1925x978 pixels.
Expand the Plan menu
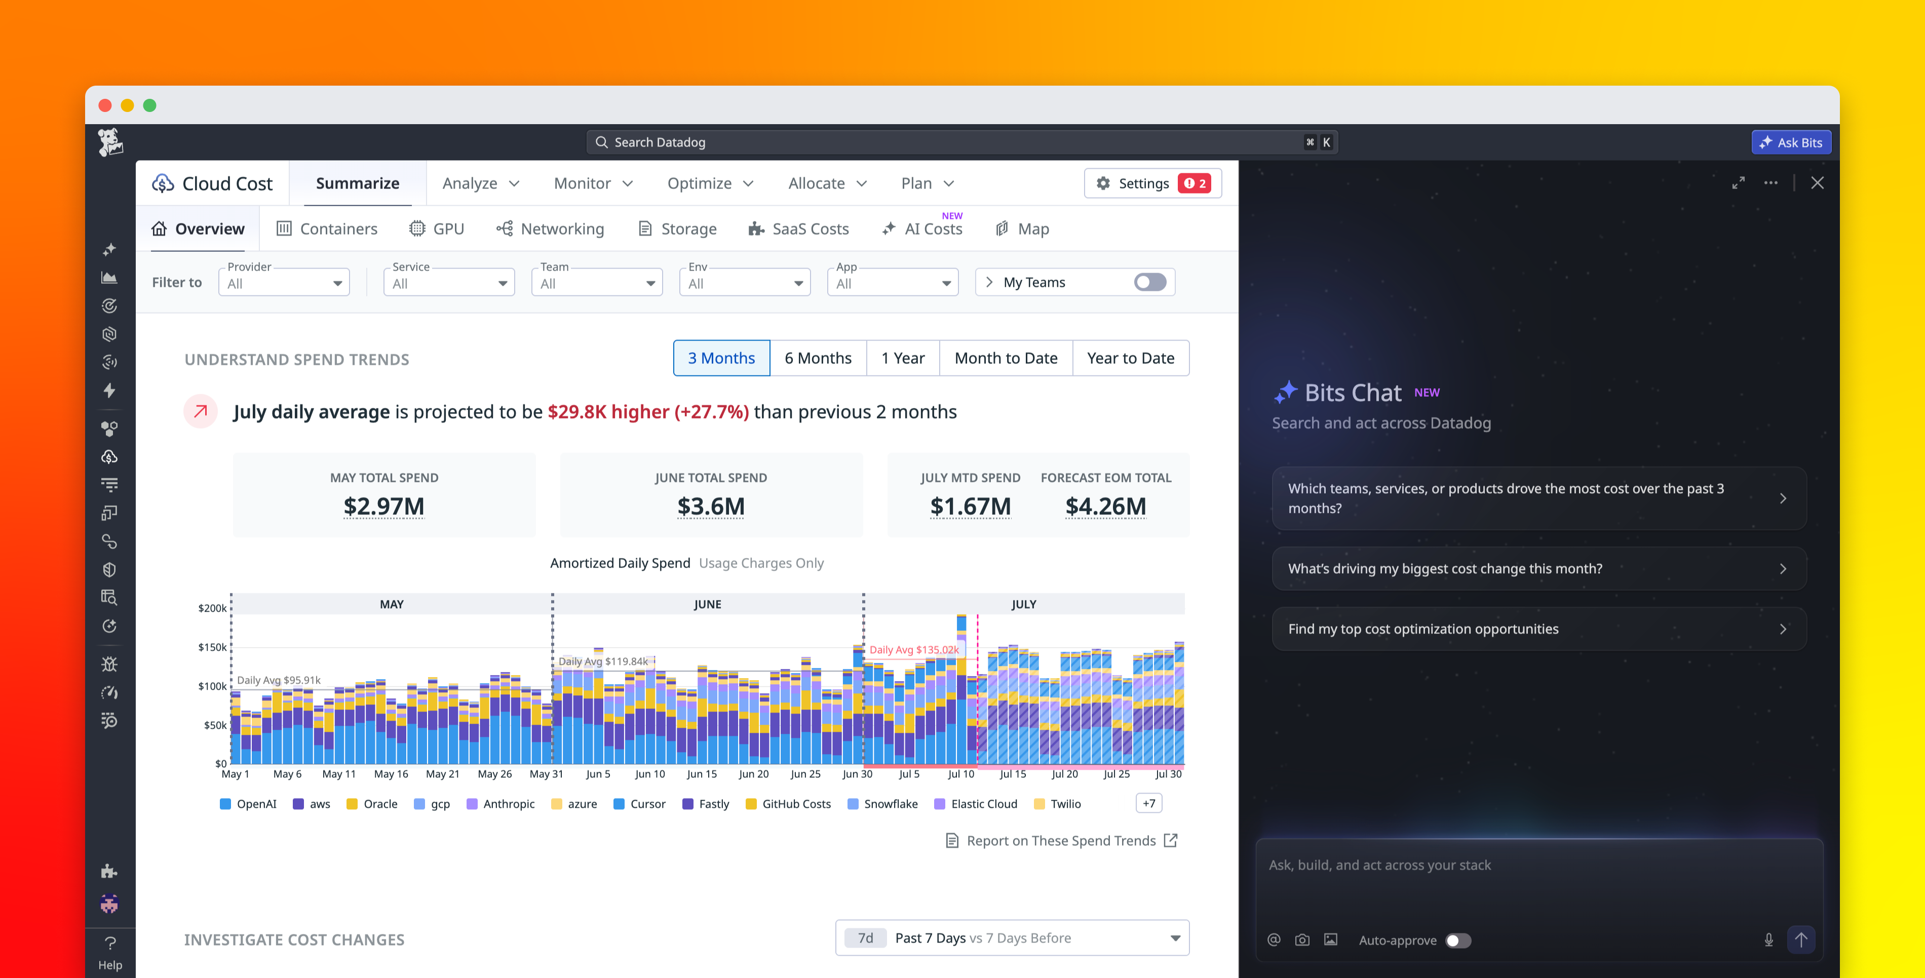[927, 183]
